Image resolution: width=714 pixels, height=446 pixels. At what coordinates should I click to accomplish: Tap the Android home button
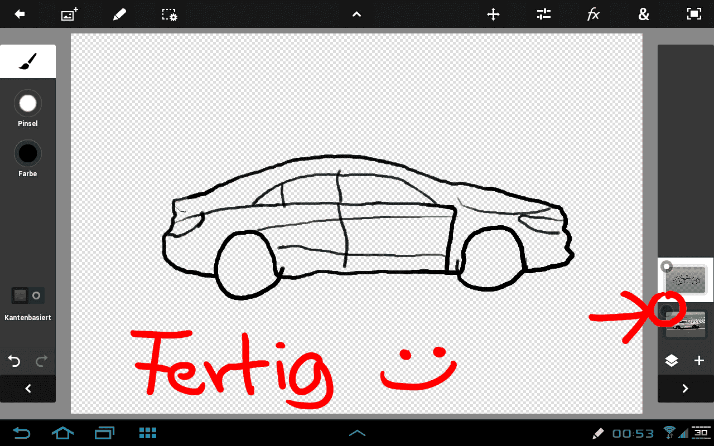(62, 433)
